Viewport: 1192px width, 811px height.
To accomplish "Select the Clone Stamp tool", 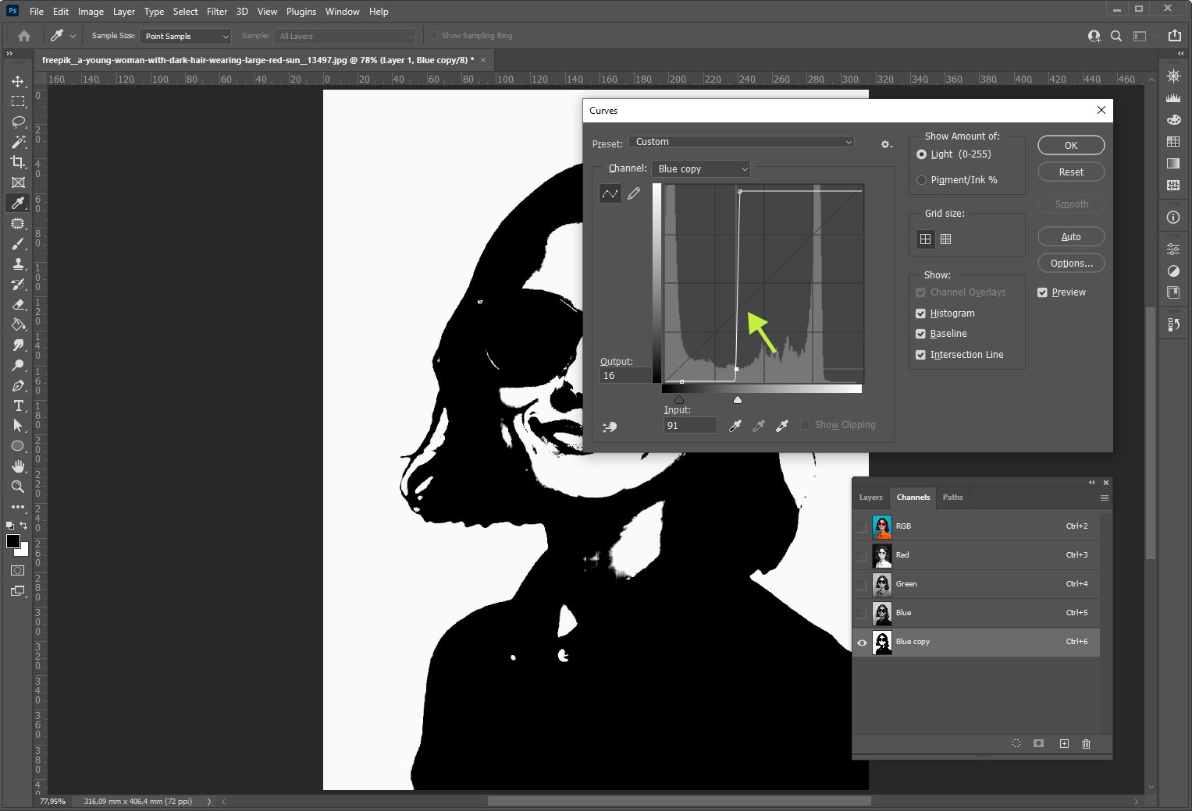I will [18, 264].
